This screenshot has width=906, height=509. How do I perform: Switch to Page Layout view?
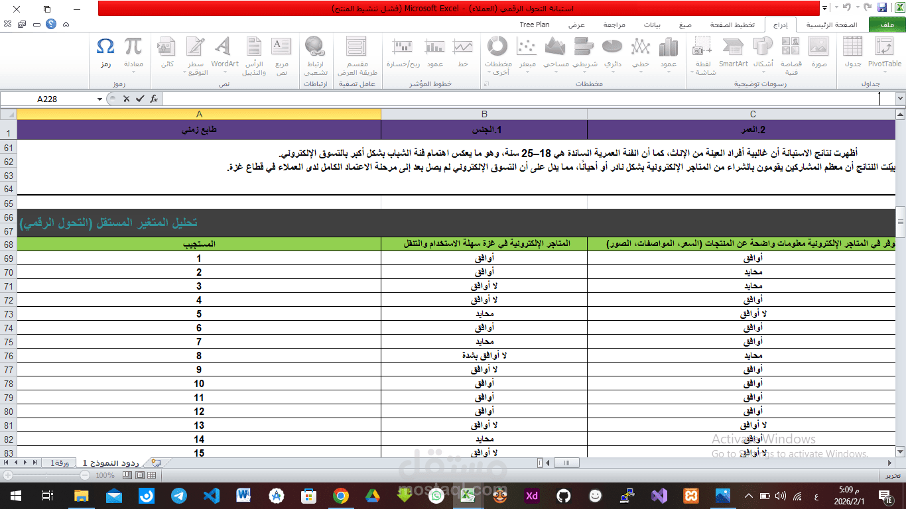coord(141,475)
